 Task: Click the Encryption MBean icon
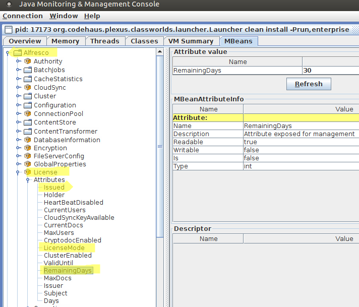[27, 148]
